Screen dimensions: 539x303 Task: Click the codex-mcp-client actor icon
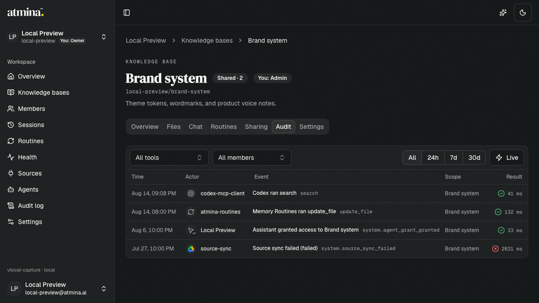[x=191, y=193]
